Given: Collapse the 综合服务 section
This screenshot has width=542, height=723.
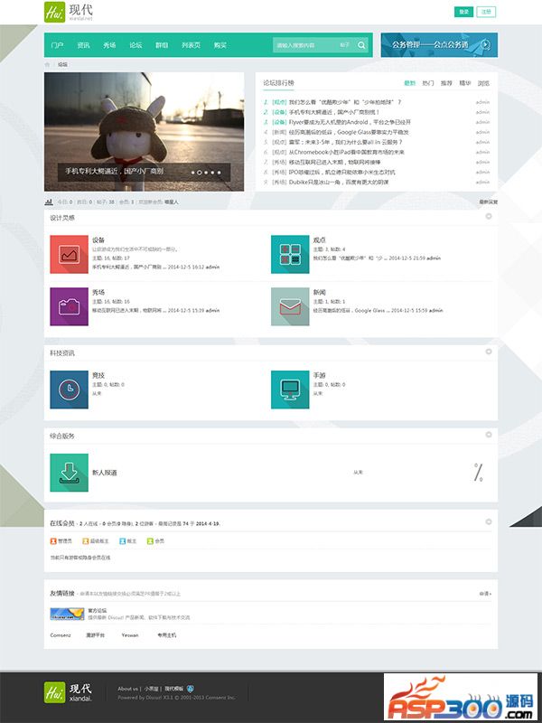Looking at the screenshot, I should 489,435.
